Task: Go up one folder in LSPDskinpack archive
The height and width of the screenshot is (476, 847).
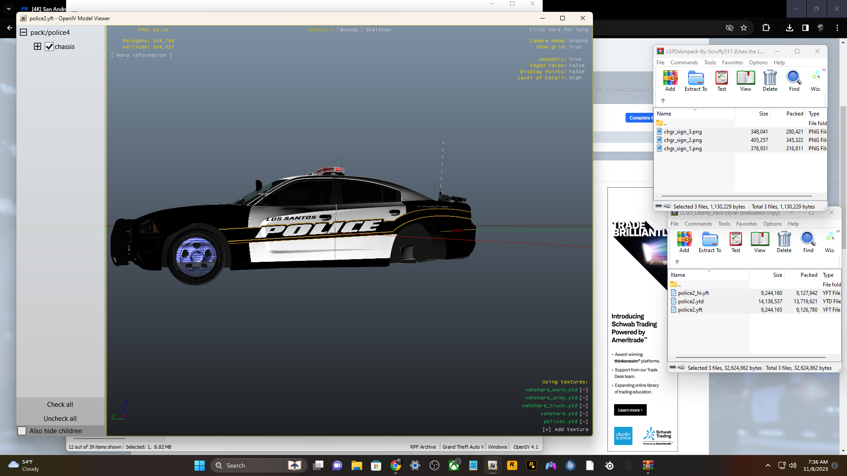Action: tap(663, 101)
